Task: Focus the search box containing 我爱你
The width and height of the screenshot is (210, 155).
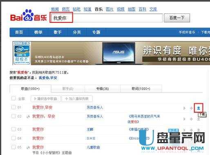Action: coord(106,18)
